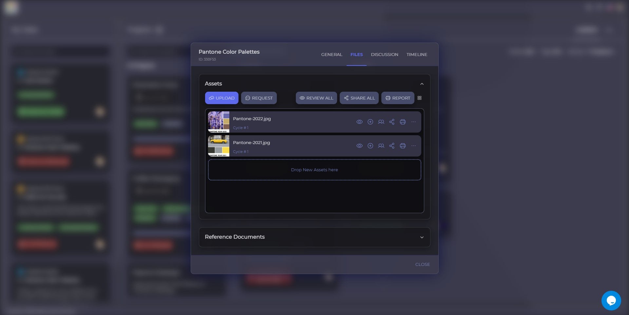
Task: Expand the Reference Documents section
Action: pyautogui.click(x=422, y=237)
